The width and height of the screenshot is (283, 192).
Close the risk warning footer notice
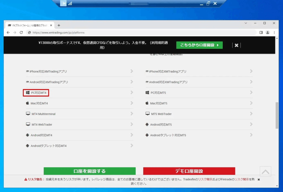[x=259, y=180]
